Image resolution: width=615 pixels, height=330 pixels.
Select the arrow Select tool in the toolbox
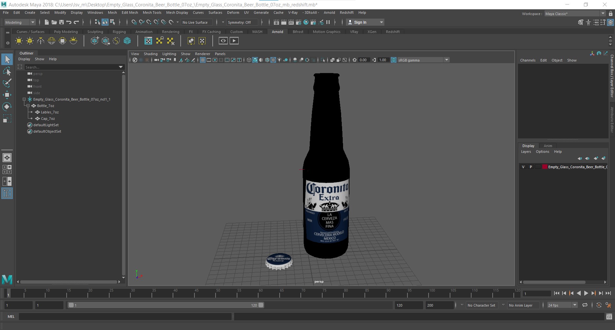[7, 59]
